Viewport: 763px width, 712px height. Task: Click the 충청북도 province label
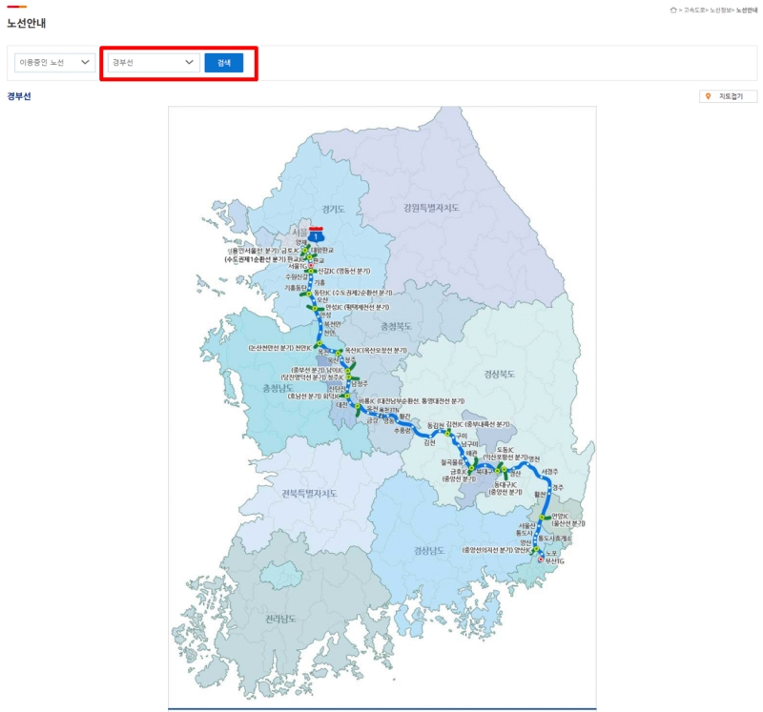(x=396, y=326)
